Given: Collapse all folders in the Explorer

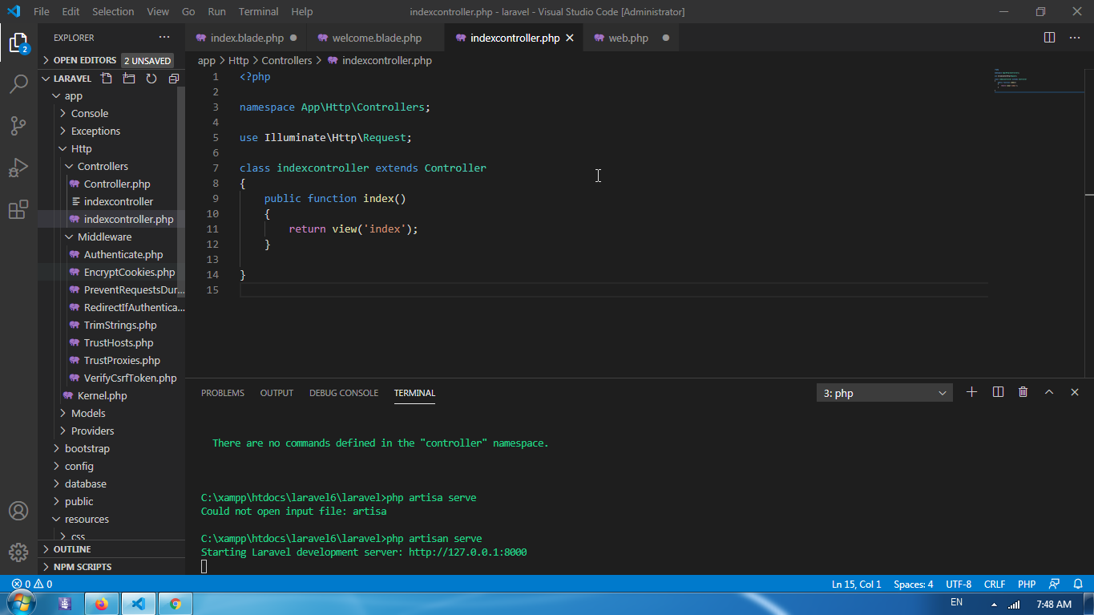Looking at the screenshot, I should click(174, 79).
